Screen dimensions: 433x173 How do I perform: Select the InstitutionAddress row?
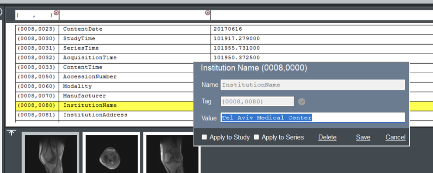105,115
